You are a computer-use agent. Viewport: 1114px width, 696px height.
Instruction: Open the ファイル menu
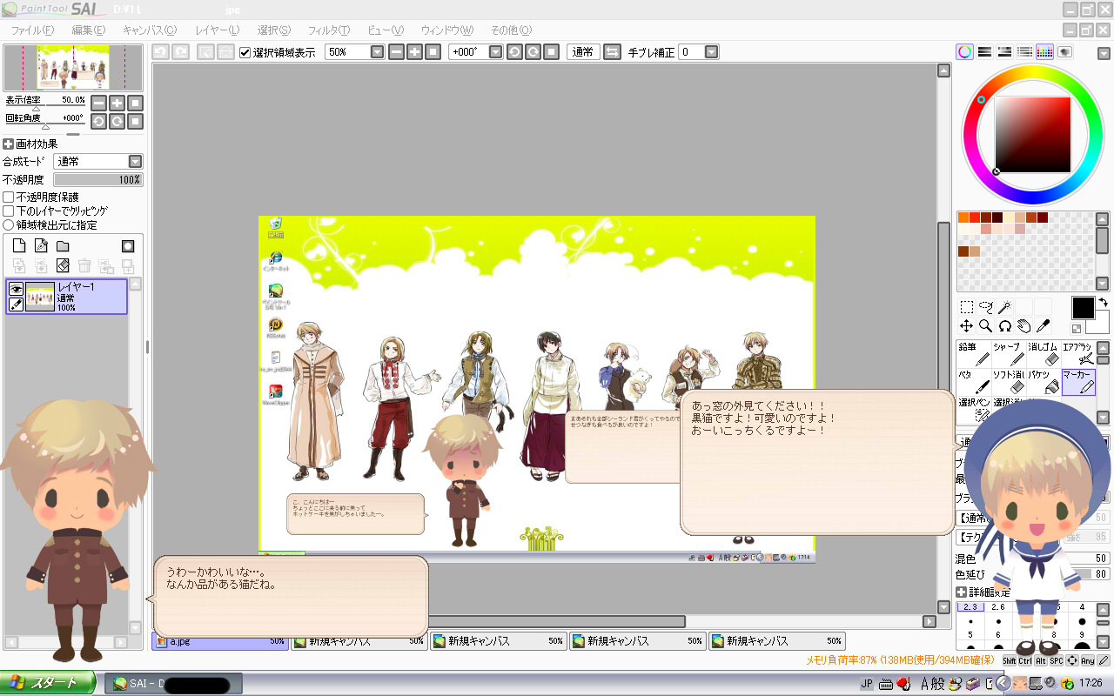[32, 30]
